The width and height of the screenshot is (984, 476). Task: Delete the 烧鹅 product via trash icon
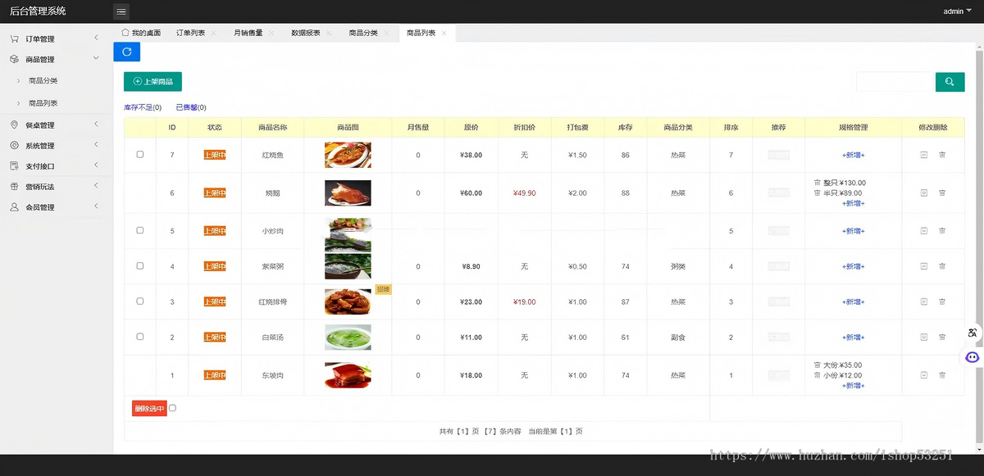pos(942,193)
